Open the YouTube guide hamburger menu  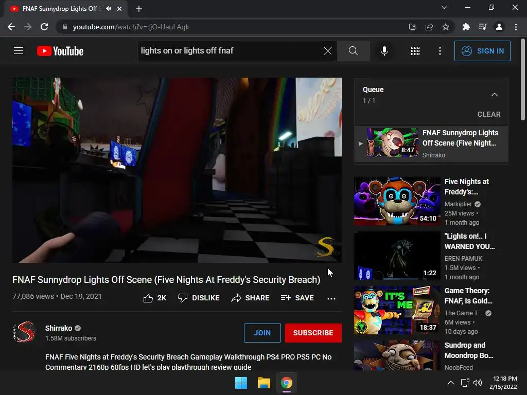click(19, 51)
